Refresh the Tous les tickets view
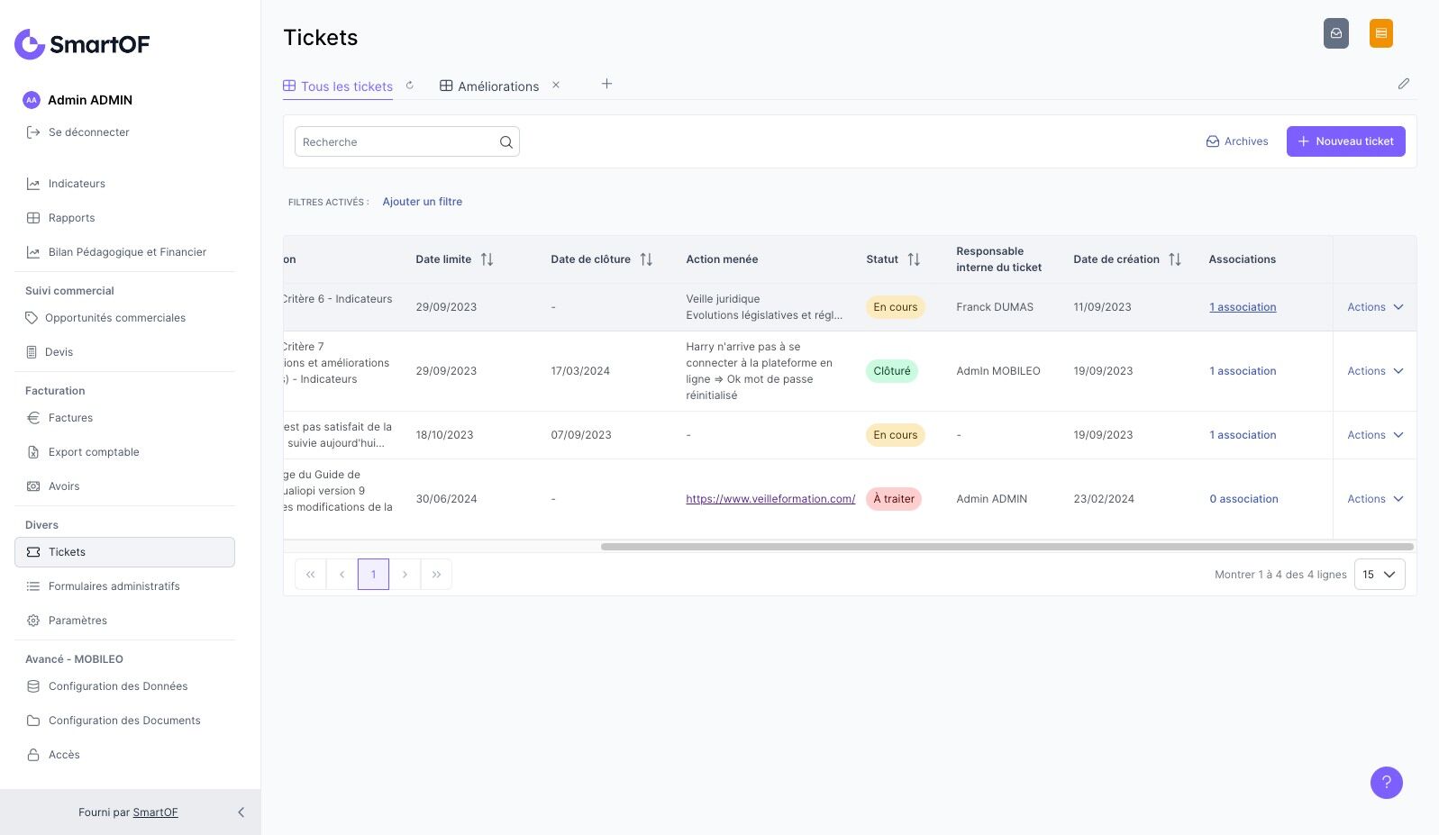The height and width of the screenshot is (835, 1439). (410, 86)
